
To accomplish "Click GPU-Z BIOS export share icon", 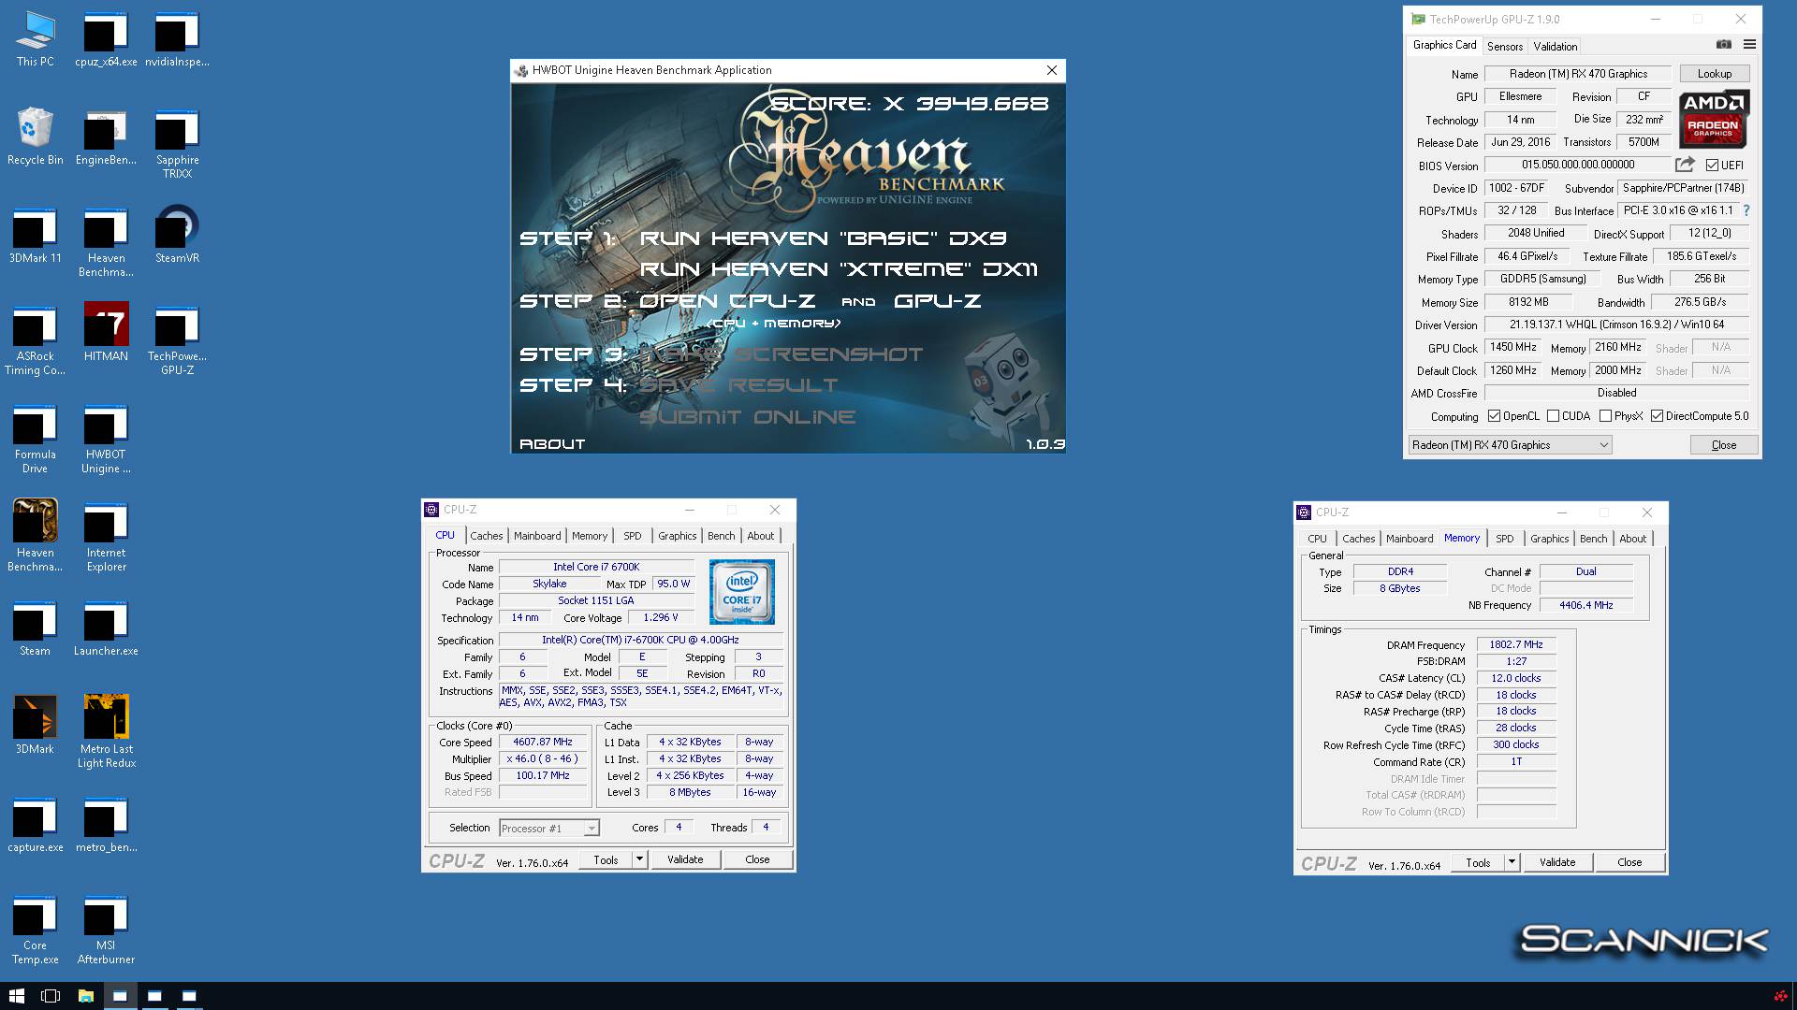I will pos(1685,165).
